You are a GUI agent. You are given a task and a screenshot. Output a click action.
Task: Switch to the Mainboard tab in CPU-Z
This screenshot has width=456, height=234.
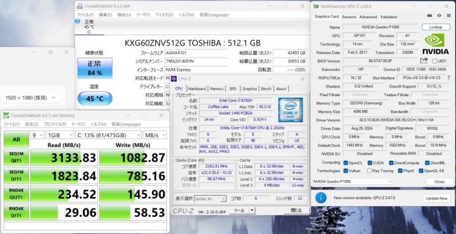click(x=197, y=89)
